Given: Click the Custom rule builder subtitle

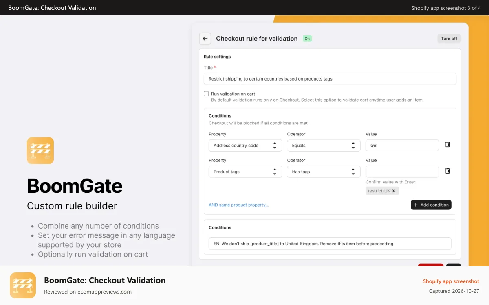Looking at the screenshot, I should (72, 206).
